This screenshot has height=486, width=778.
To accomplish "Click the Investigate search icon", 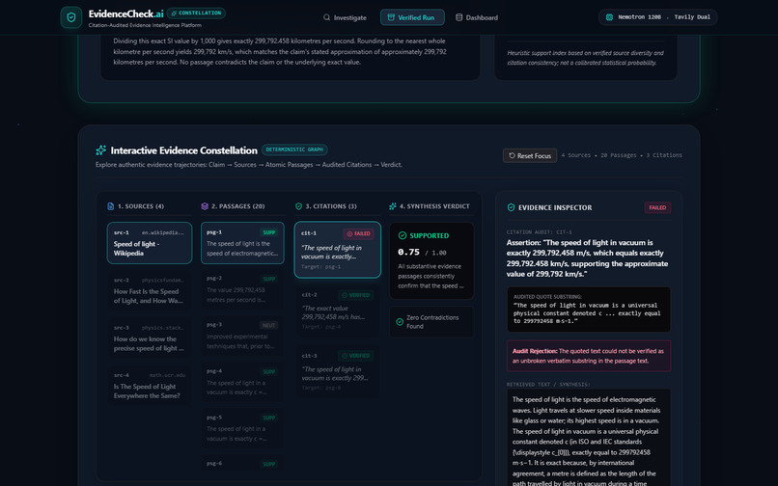I will (x=326, y=17).
